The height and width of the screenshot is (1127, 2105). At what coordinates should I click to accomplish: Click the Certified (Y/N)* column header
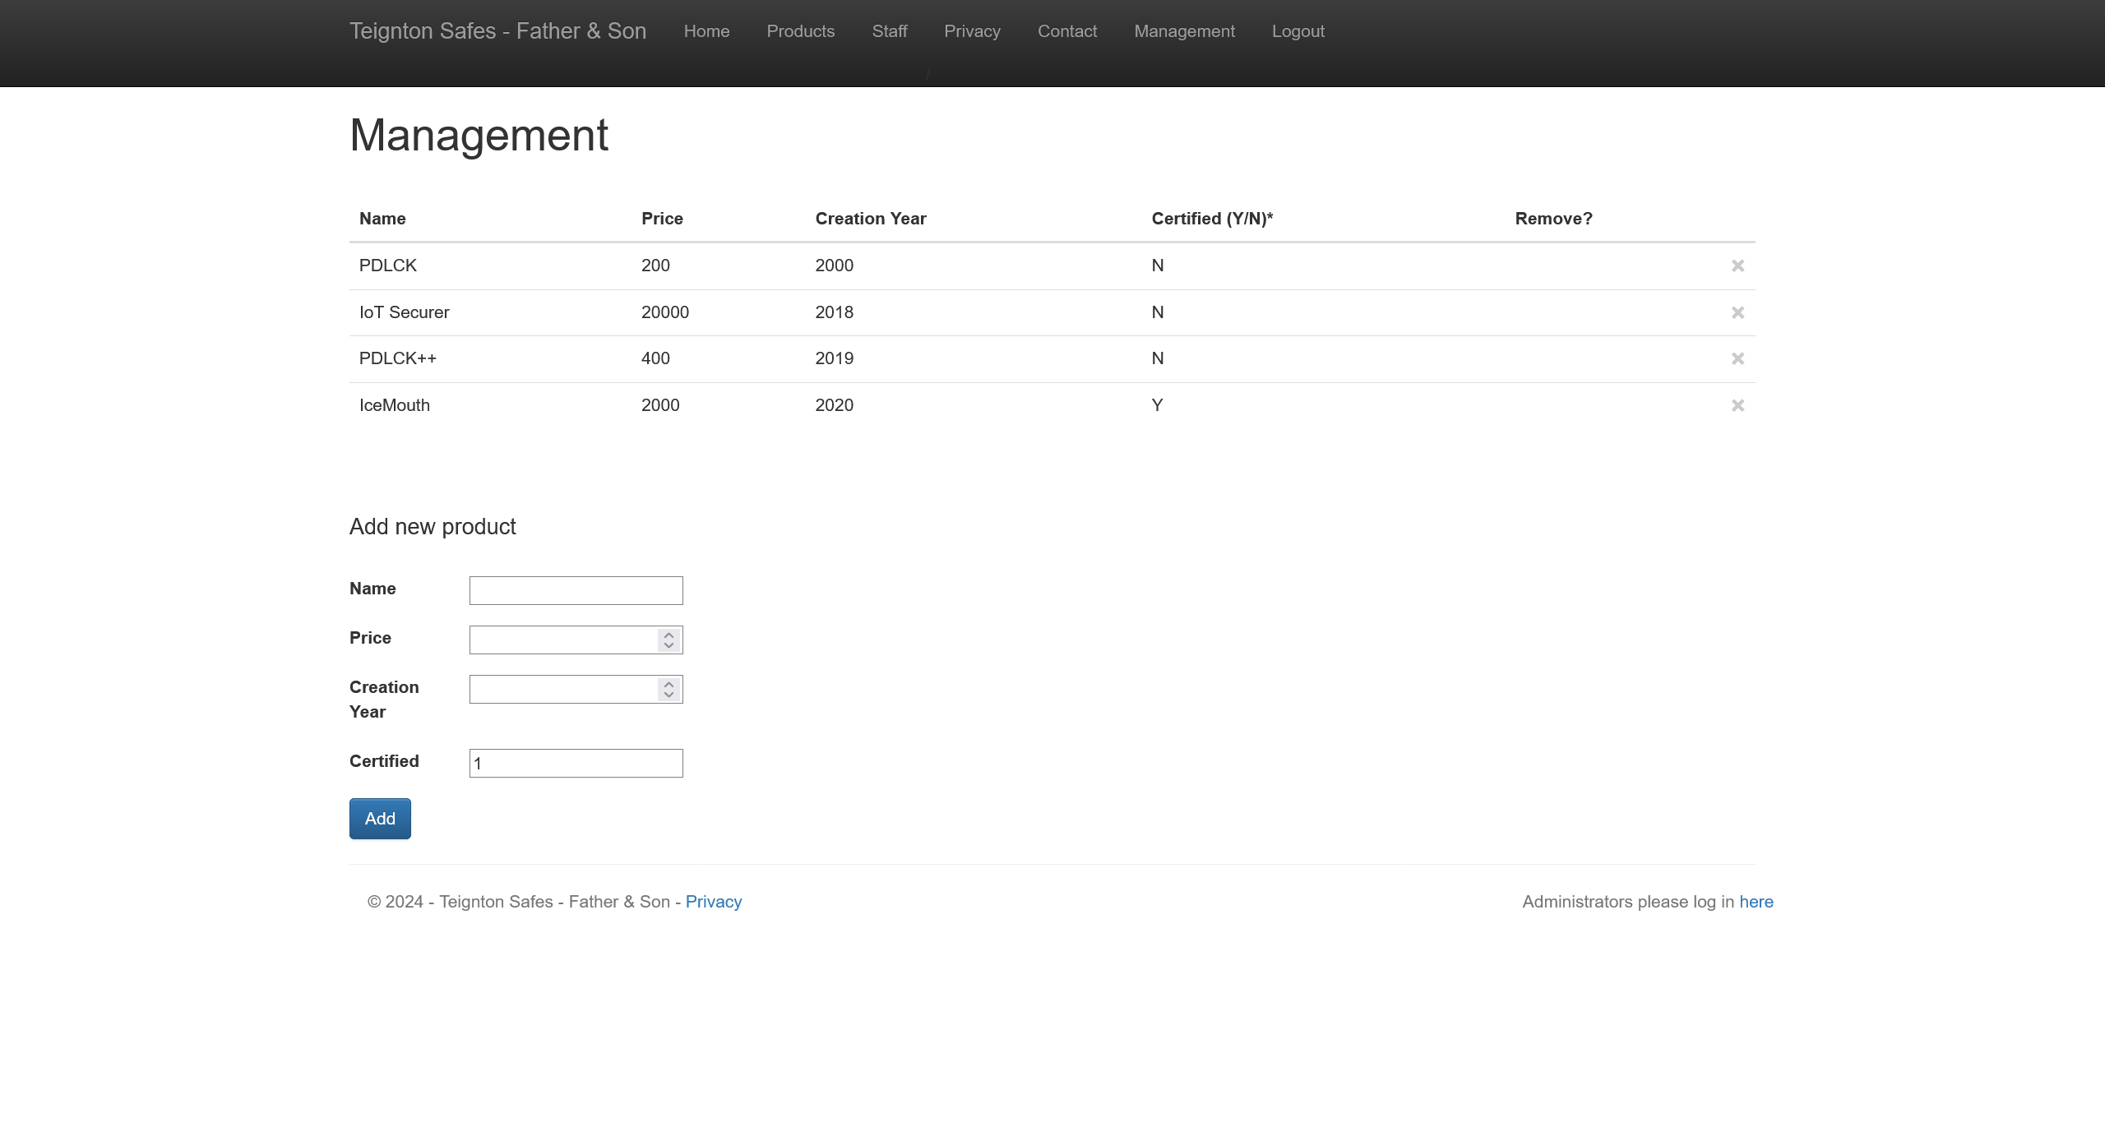(x=1212, y=219)
